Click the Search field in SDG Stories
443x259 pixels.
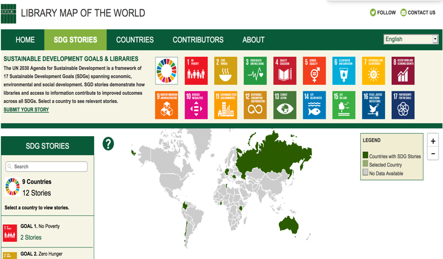tap(47, 166)
